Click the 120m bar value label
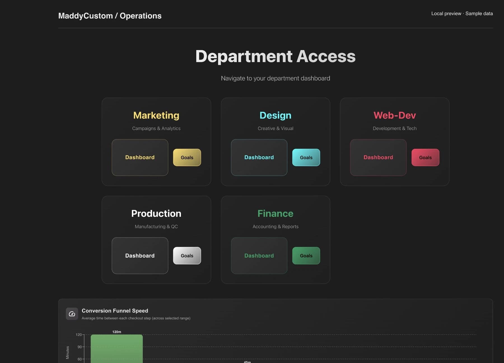This screenshot has width=504, height=363. [x=117, y=332]
